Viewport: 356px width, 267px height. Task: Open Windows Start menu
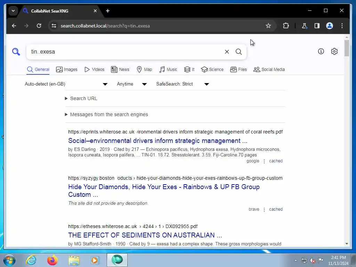coord(9,260)
